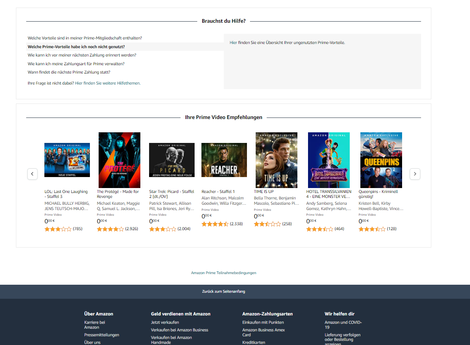This screenshot has height=345, width=470.
Task: View the 464 reviews for Hotel Transsilvanien 4
Action: click(x=339, y=229)
